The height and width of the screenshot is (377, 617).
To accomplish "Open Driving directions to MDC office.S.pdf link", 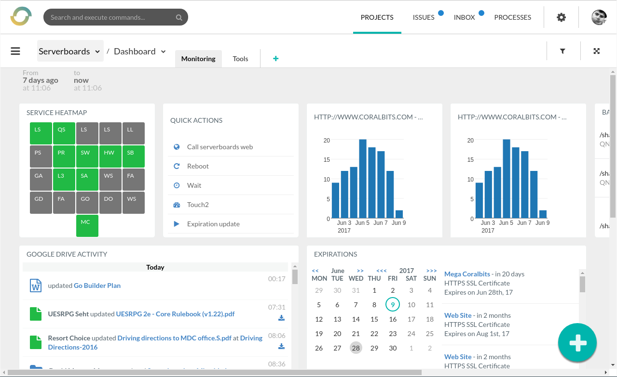I will (x=175, y=338).
